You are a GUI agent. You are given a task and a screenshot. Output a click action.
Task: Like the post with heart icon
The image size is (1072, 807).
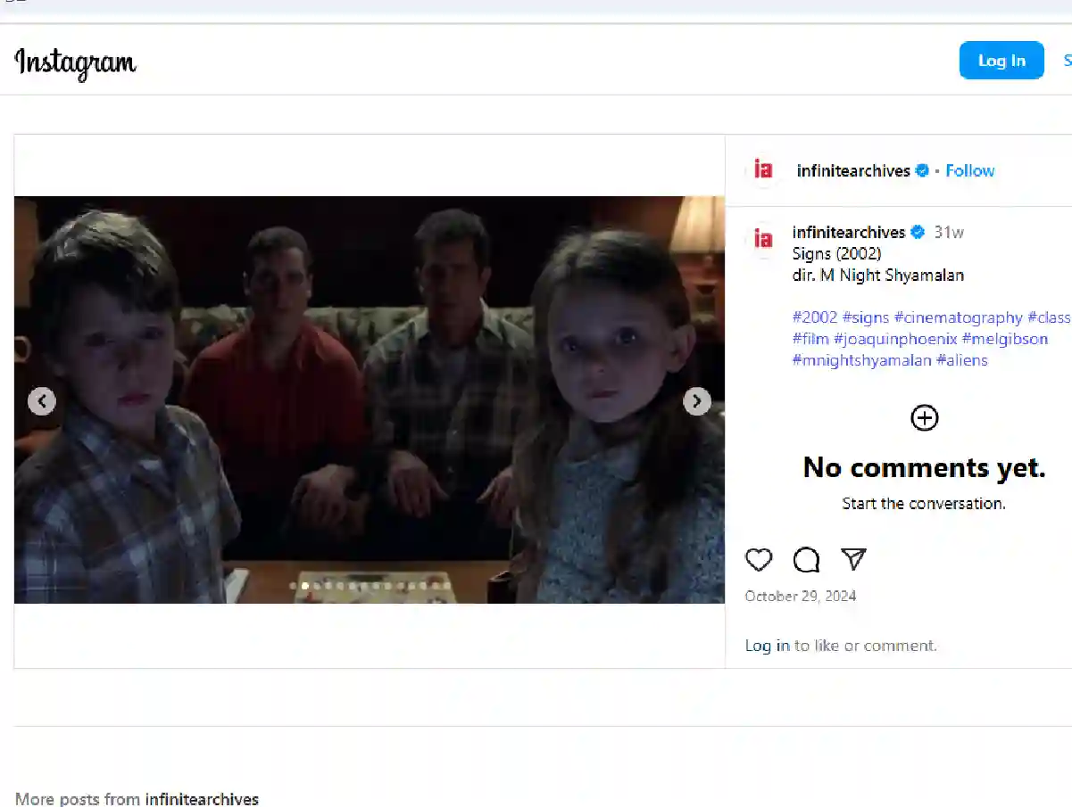pyautogui.click(x=759, y=559)
